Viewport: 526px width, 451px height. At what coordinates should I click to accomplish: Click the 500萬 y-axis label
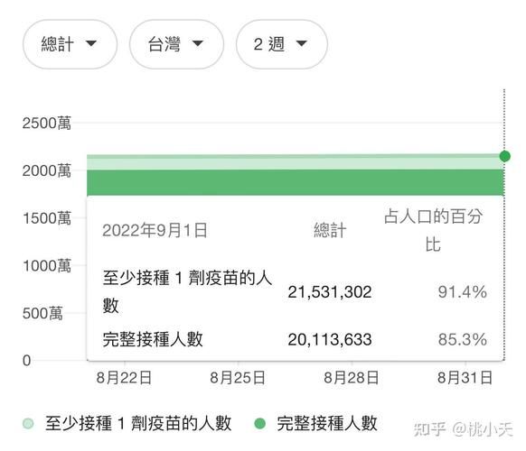[42, 313]
